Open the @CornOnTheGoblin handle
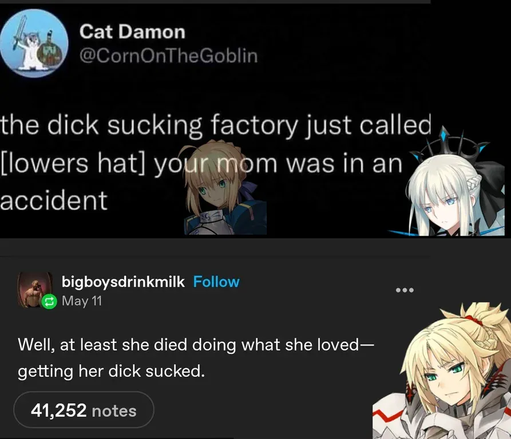 pyautogui.click(x=169, y=56)
